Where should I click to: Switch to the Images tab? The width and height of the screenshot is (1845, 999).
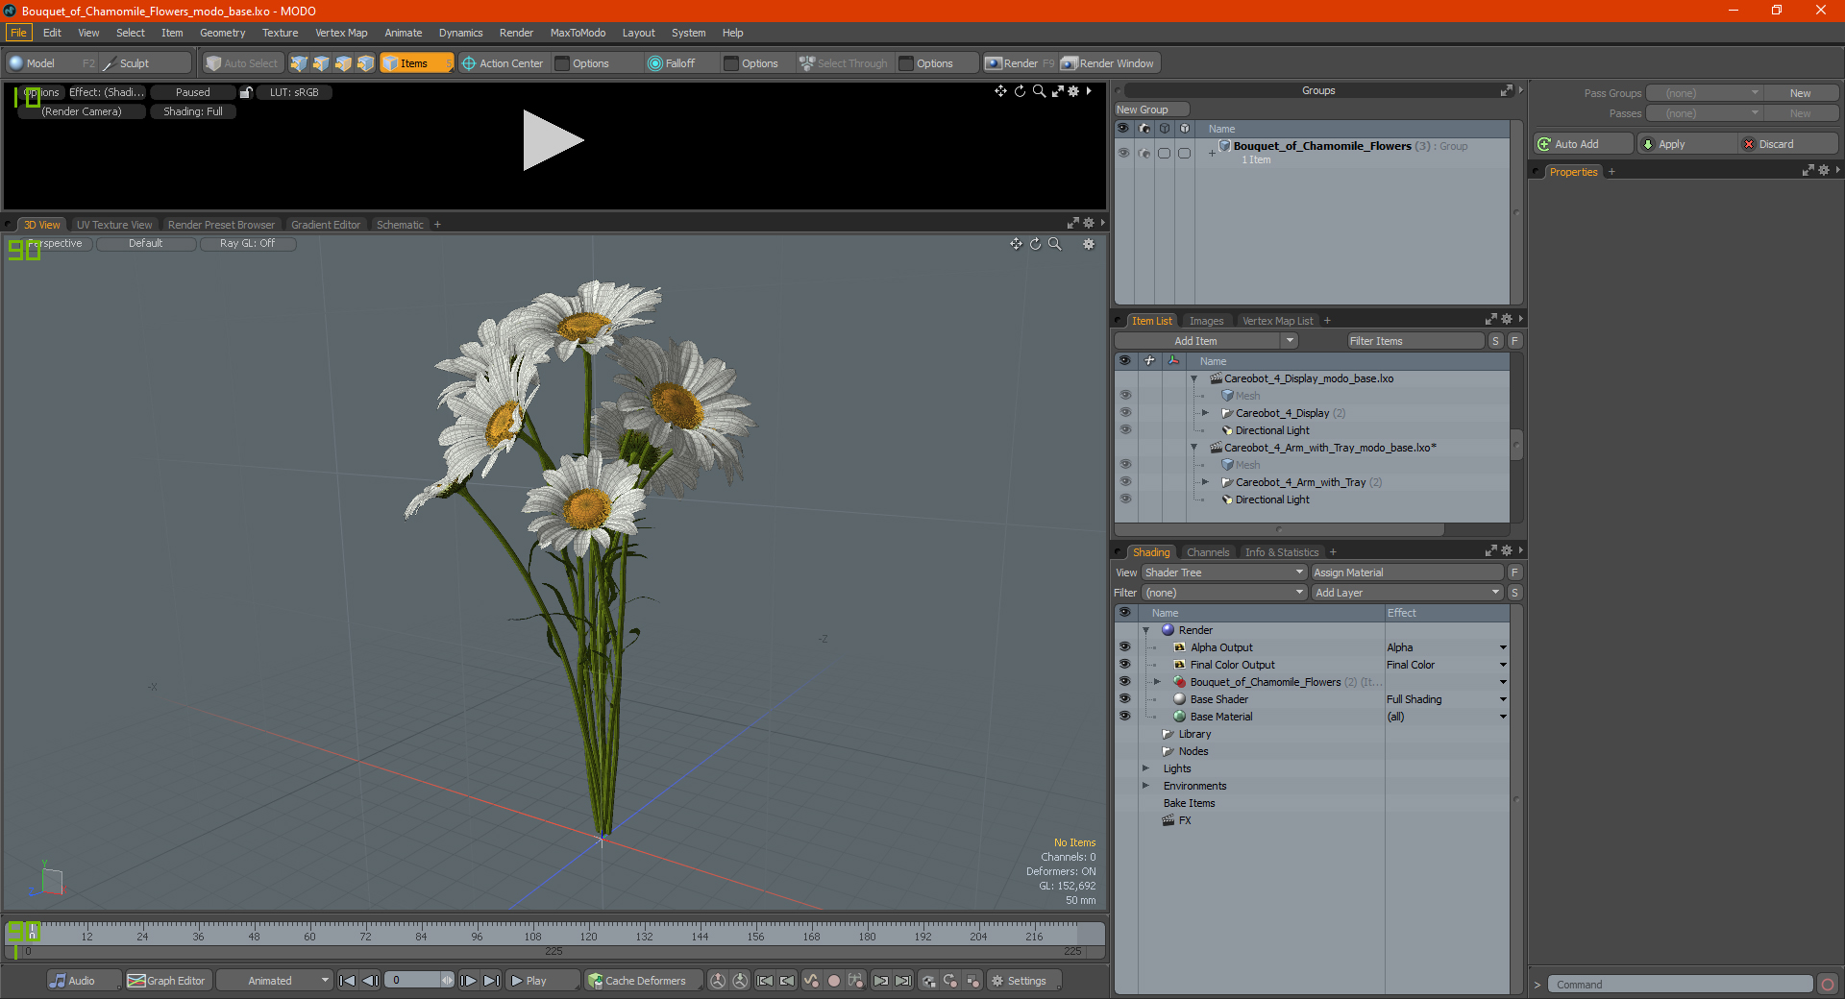pyautogui.click(x=1206, y=321)
